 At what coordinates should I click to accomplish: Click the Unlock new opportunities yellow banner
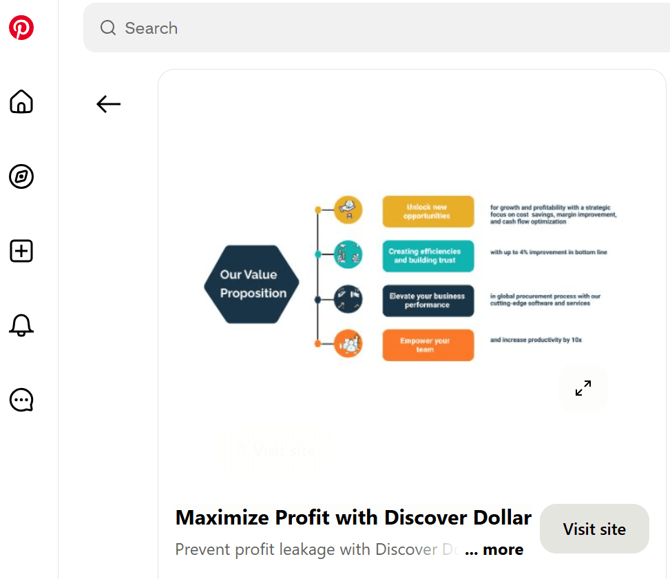[x=428, y=211]
